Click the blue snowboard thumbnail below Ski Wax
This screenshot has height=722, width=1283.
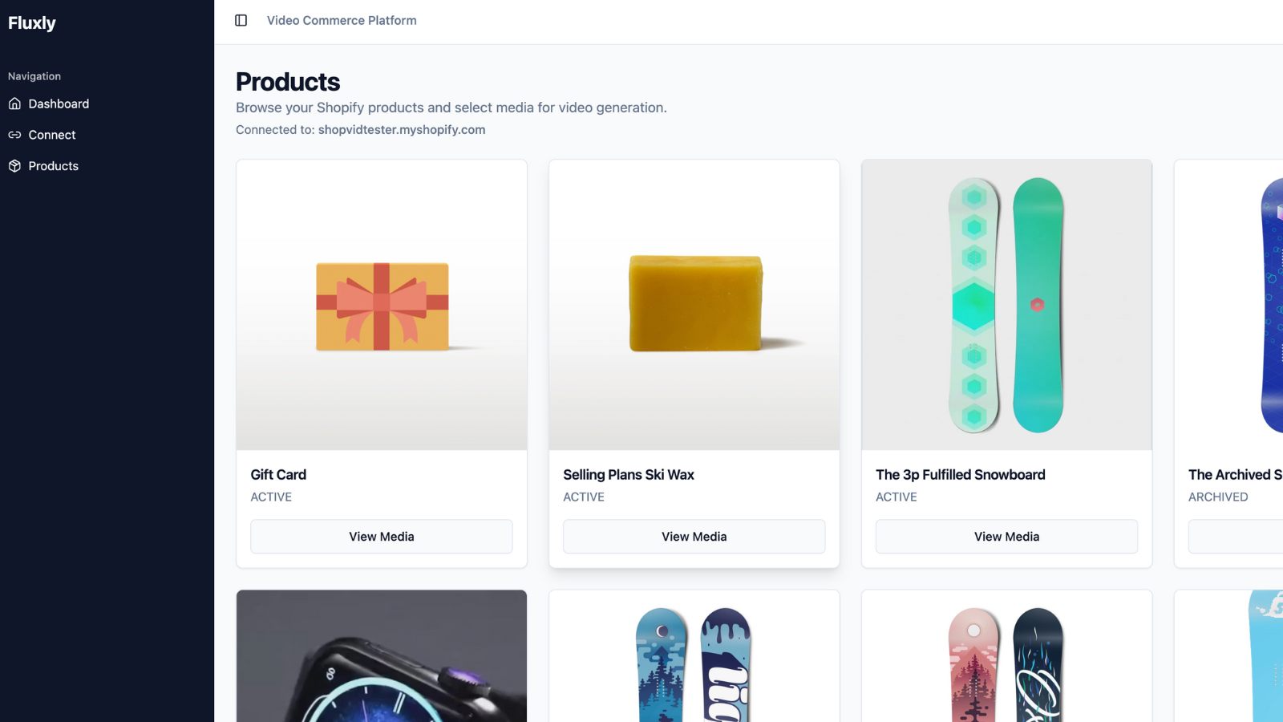(694, 658)
